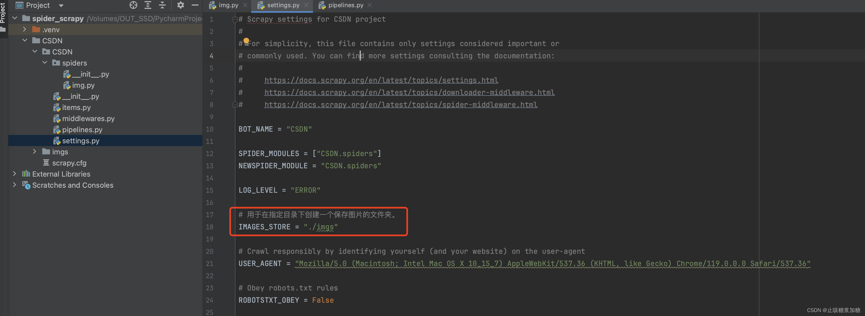Expand the .venv folder
The width and height of the screenshot is (865, 316).
(24, 29)
